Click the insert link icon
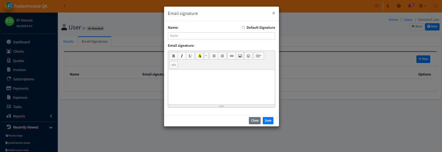This screenshot has height=152, width=442. [232, 56]
